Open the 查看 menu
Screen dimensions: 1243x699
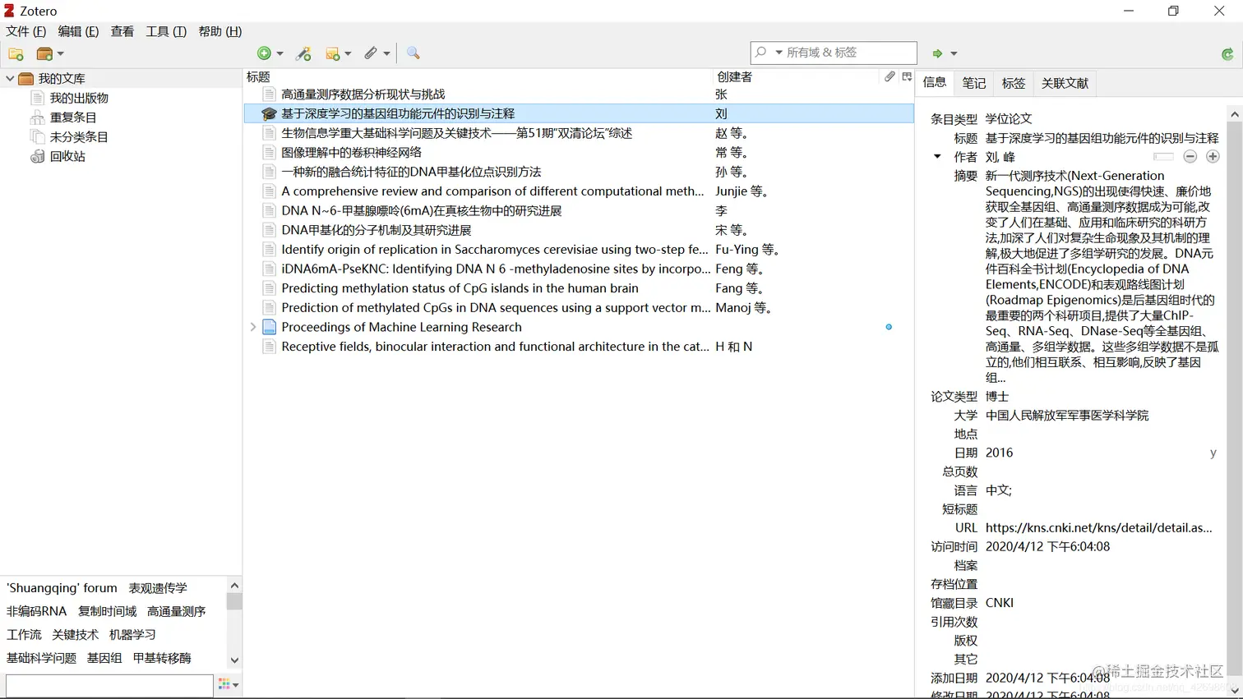pos(122,31)
